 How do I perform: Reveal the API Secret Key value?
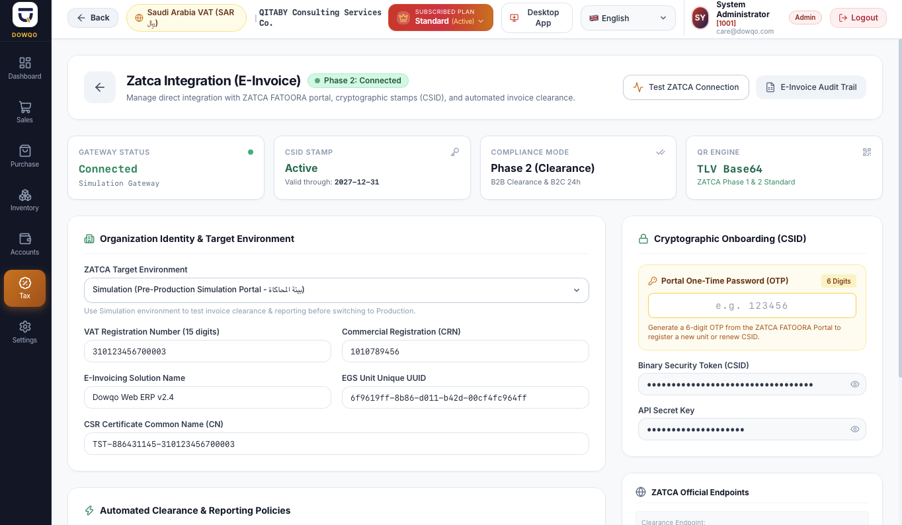pos(854,429)
